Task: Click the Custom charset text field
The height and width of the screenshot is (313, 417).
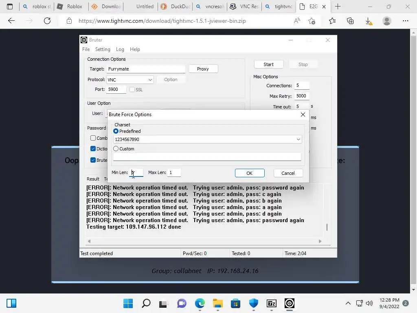Action: coord(207,157)
